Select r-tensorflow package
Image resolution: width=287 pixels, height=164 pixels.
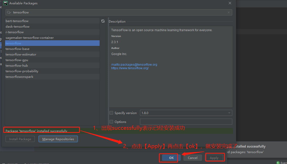tap(52, 32)
